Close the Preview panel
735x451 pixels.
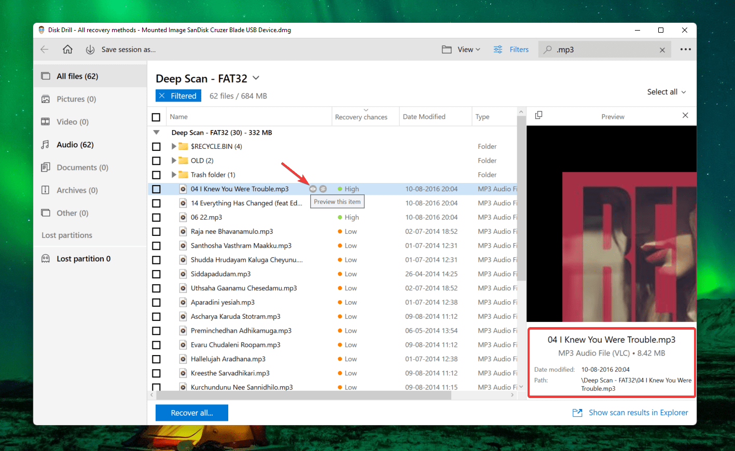(685, 115)
